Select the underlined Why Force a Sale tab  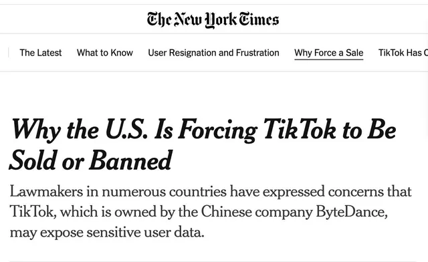coord(328,53)
